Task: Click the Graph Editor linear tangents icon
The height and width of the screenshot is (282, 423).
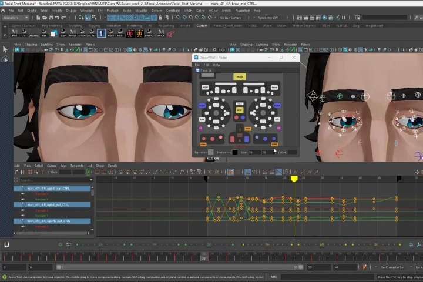Action: click(162, 172)
